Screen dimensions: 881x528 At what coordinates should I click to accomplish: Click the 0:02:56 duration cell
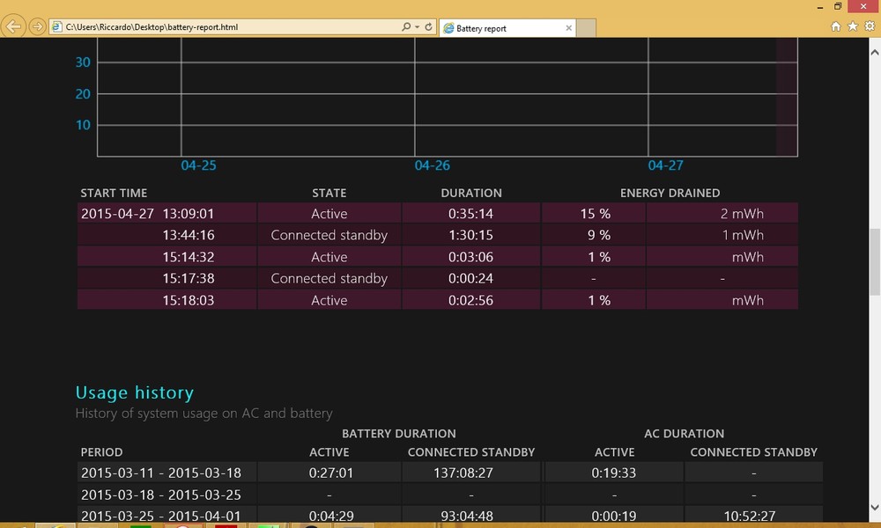(x=470, y=300)
